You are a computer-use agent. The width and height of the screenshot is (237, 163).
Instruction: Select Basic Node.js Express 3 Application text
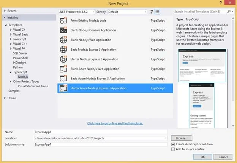coord(93,50)
